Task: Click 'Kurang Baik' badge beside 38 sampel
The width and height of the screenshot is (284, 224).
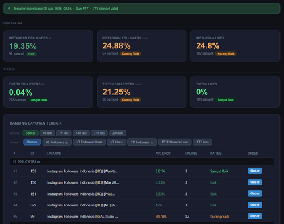Action: point(130,100)
